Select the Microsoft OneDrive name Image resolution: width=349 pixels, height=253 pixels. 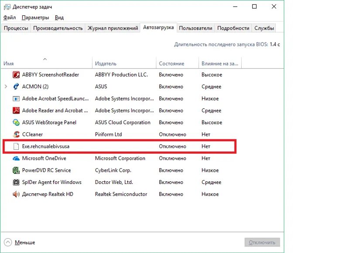[x=44, y=158]
